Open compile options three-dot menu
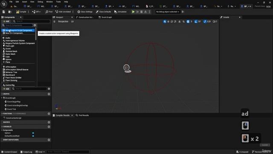273x154 pixels. coord(29,12)
